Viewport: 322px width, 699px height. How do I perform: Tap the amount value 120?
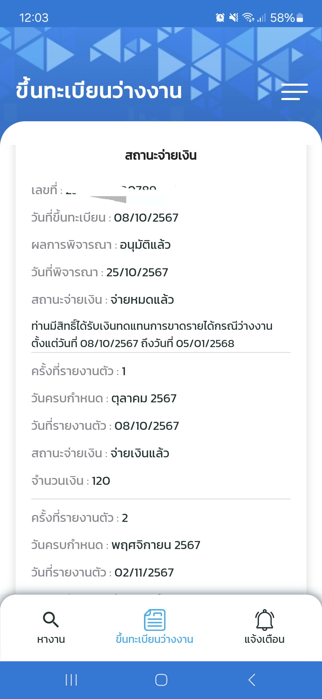[x=101, y=481]
